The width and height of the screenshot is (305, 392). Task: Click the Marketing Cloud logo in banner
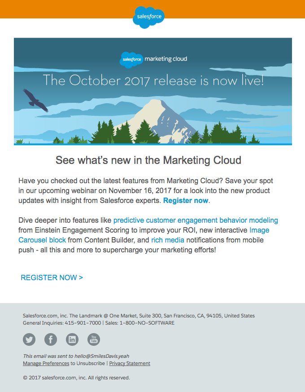153,59
